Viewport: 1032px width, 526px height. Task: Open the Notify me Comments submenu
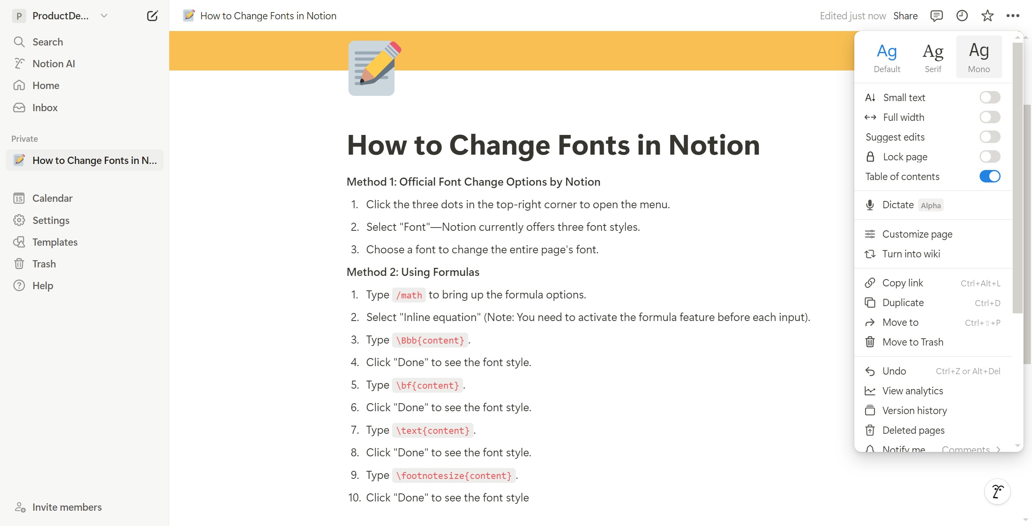pos(933,448)
